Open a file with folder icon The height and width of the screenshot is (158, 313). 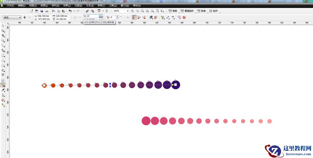click(x=37, y=11)
